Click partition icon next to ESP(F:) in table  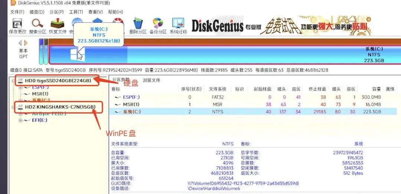pyautogui.click(x=118, y=97)
